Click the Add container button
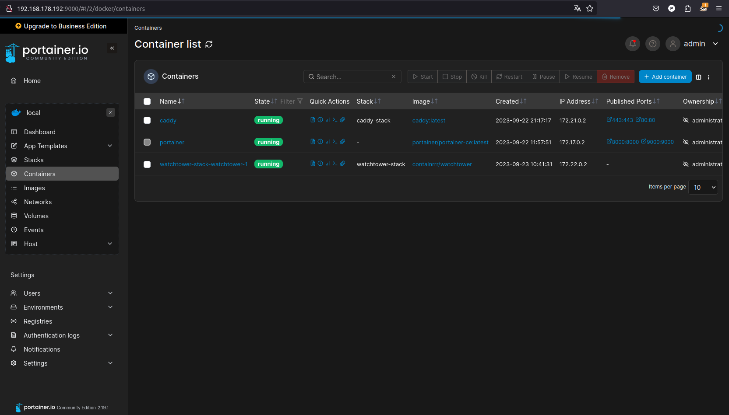Screen dimensions: 729x415 click(665, 77)
